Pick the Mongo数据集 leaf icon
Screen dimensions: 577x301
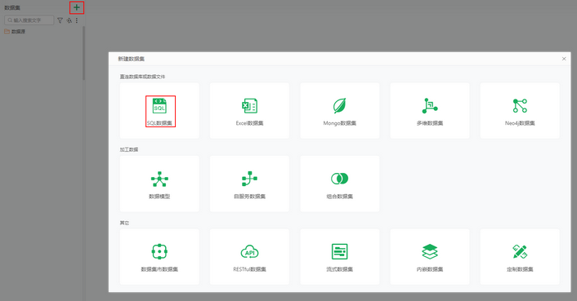pyautogui.click(x=339, y=106)
